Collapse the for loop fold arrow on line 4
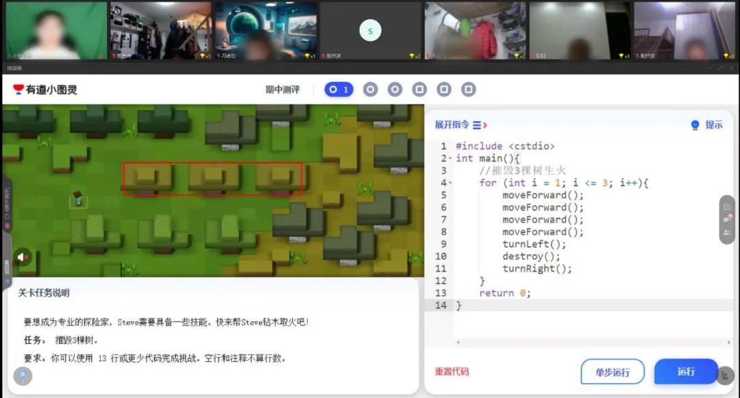This screenshot has height=398, width=740. (450, 183)
